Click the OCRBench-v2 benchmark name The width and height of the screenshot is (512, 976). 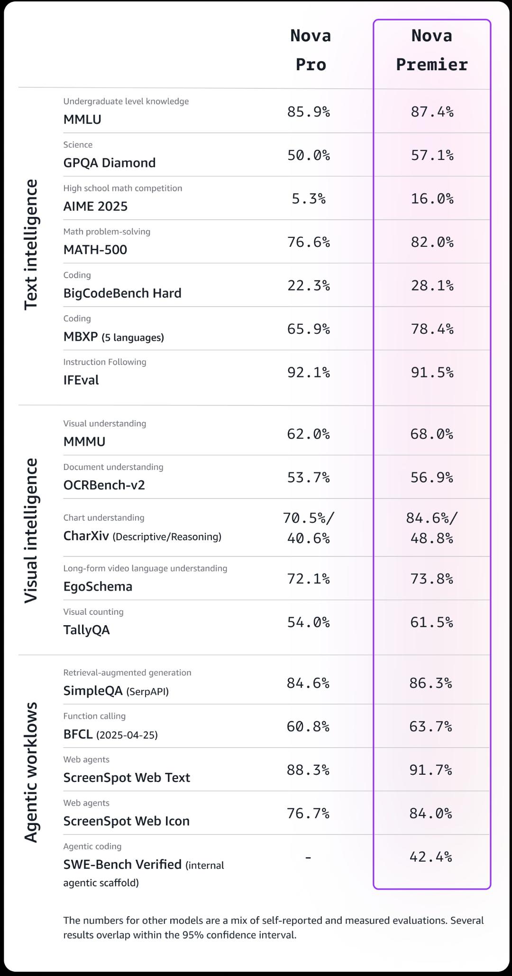click(x=104, y=485)
